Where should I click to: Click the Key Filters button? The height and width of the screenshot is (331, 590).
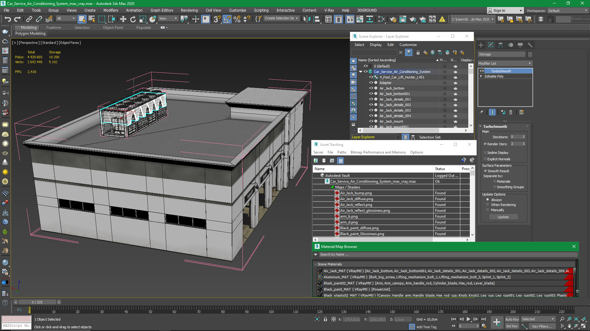[542, 326]
